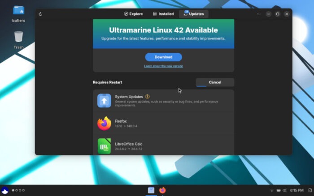Click the warning icon beside System Updates
The height and width of the screenshot is (196, 314).
148,97
